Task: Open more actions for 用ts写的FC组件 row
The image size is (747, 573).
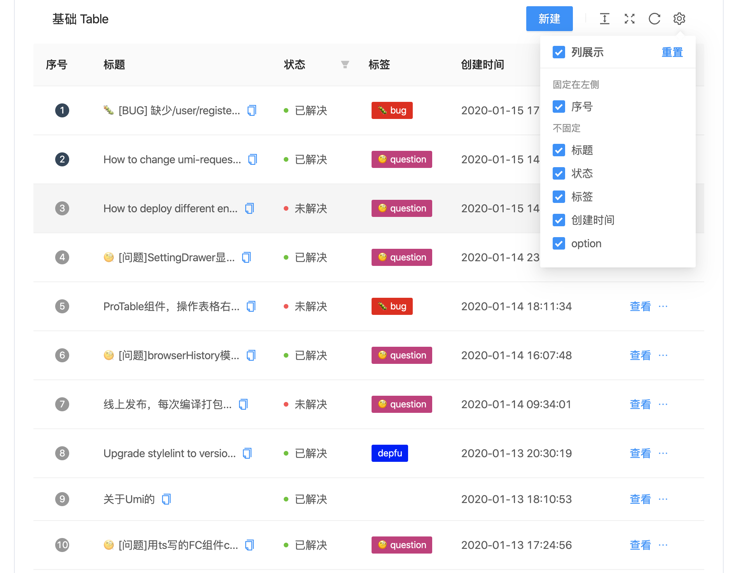Action: coord(663,545)
